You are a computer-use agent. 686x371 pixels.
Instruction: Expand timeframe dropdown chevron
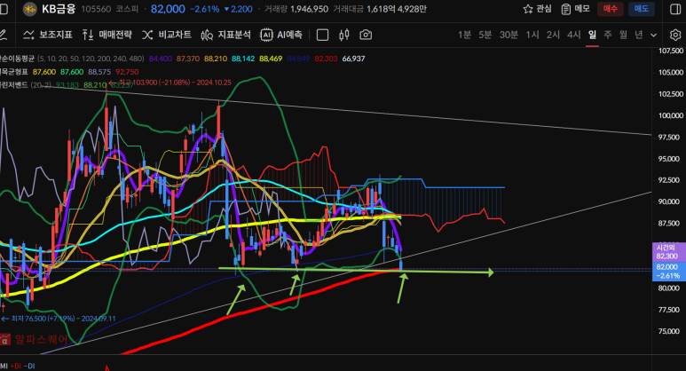[654, 35]
